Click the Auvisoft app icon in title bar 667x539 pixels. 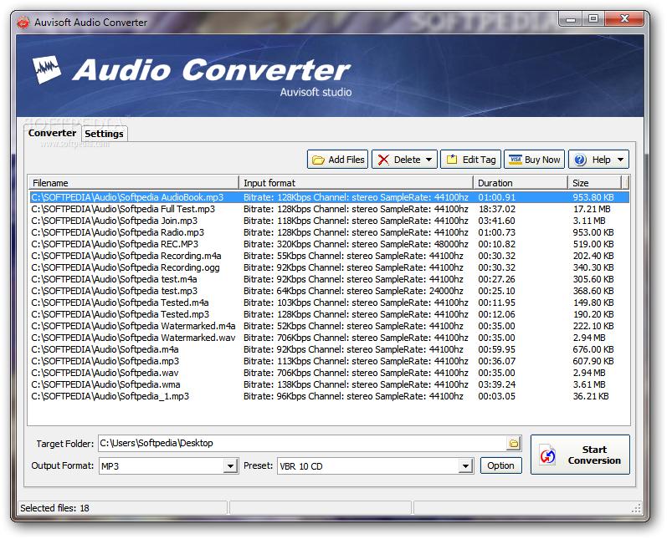23,22
